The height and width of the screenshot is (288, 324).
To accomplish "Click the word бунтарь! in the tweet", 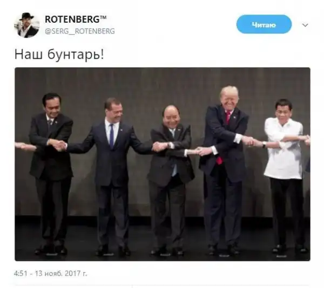I will pos(76,55).
